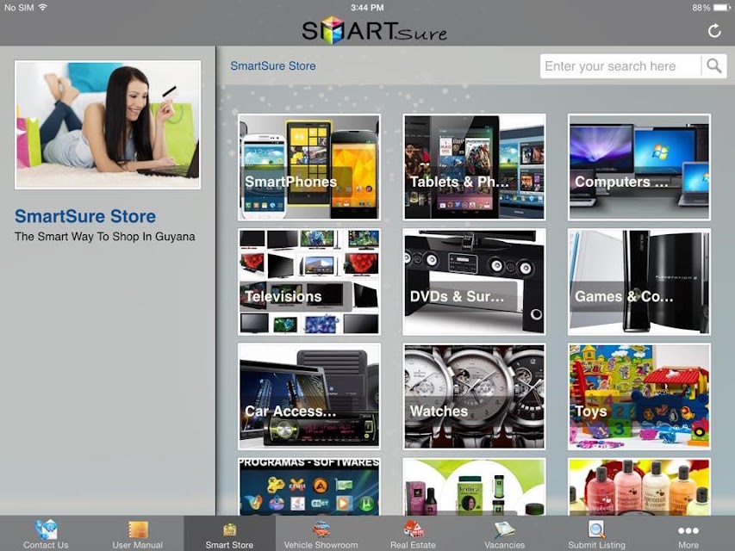The image size is (735, 551).
Task: Open the SmartPhones category tile
Action: [309, 167]
